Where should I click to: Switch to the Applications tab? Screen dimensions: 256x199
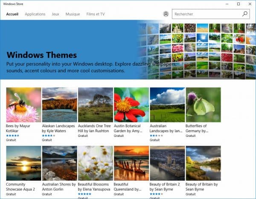tap(35, 14)
